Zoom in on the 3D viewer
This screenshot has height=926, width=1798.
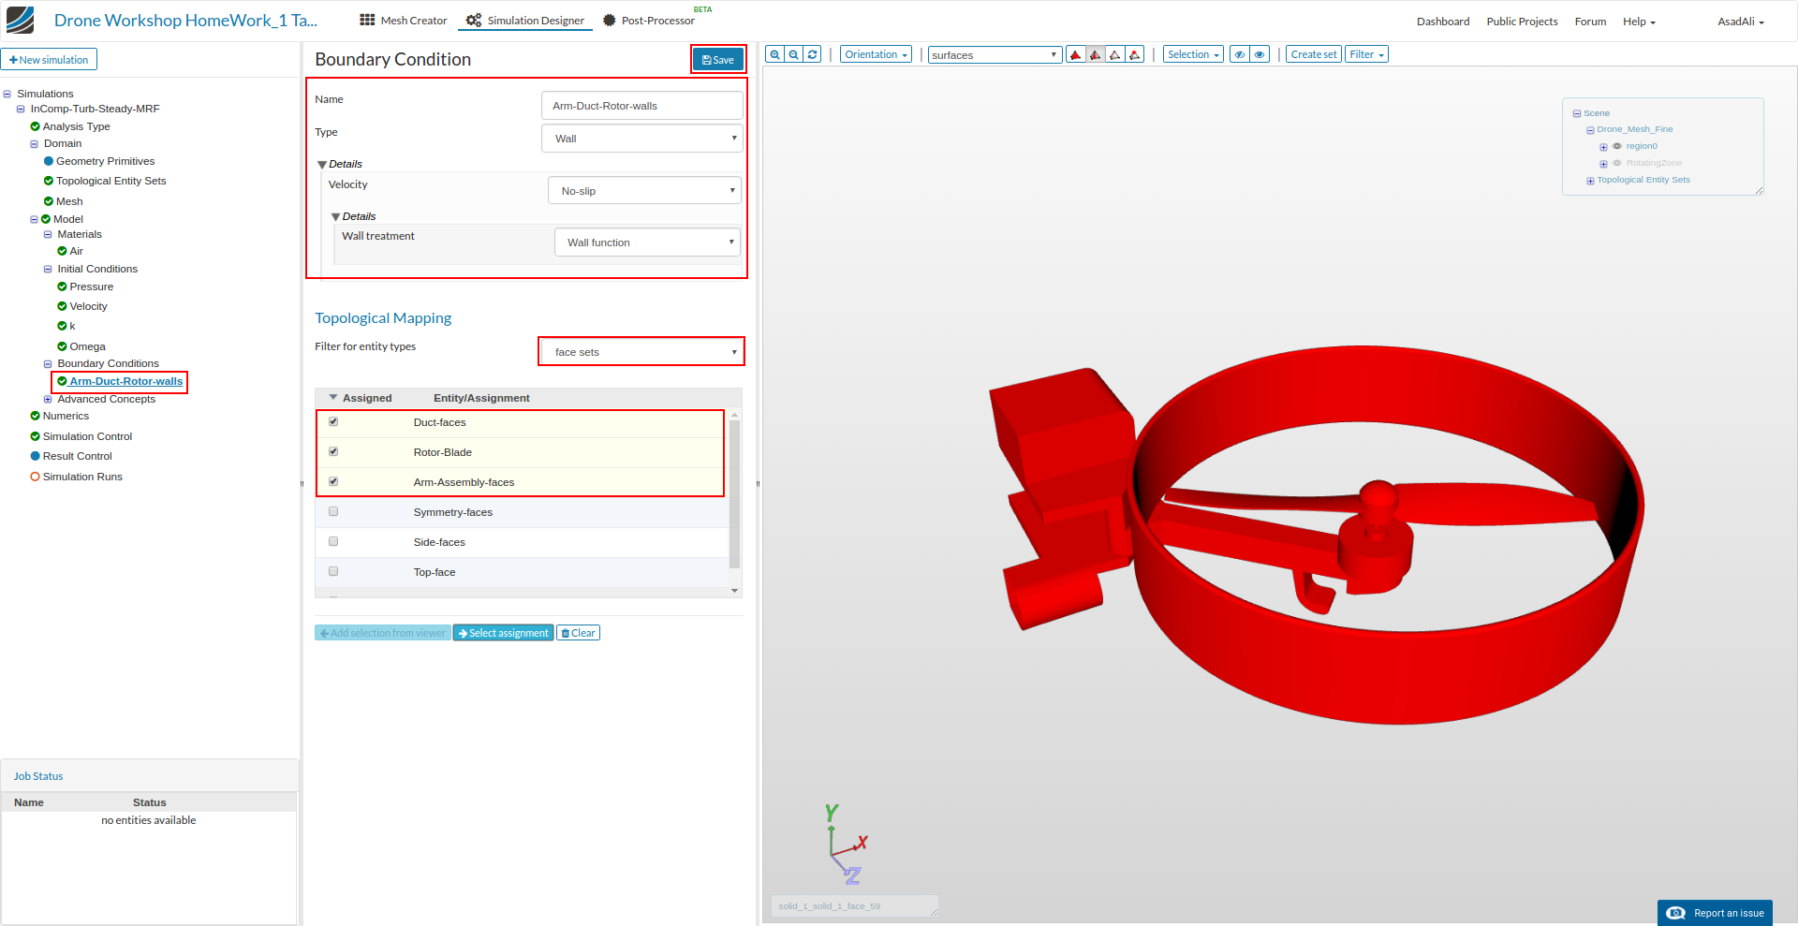pyautogui.click(x=774, y=54)
